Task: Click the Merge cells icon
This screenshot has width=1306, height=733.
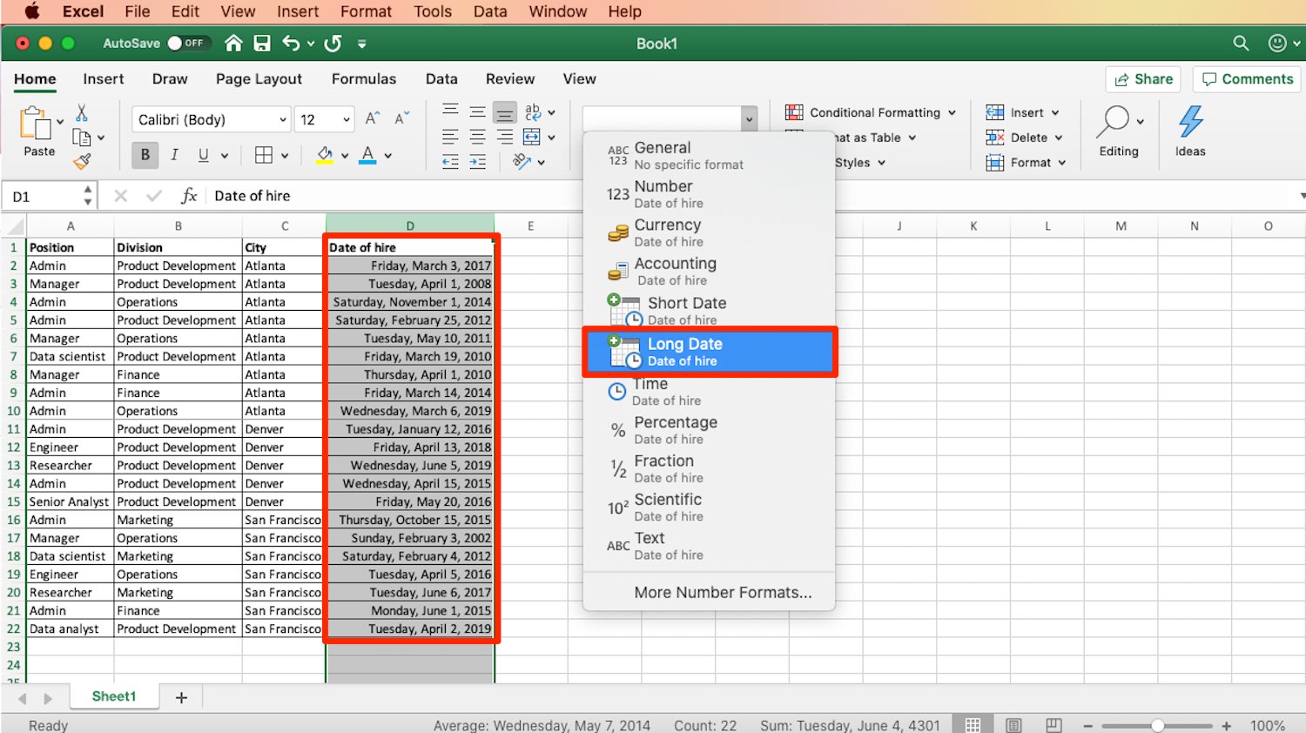Action: click(x=532, y=137)
